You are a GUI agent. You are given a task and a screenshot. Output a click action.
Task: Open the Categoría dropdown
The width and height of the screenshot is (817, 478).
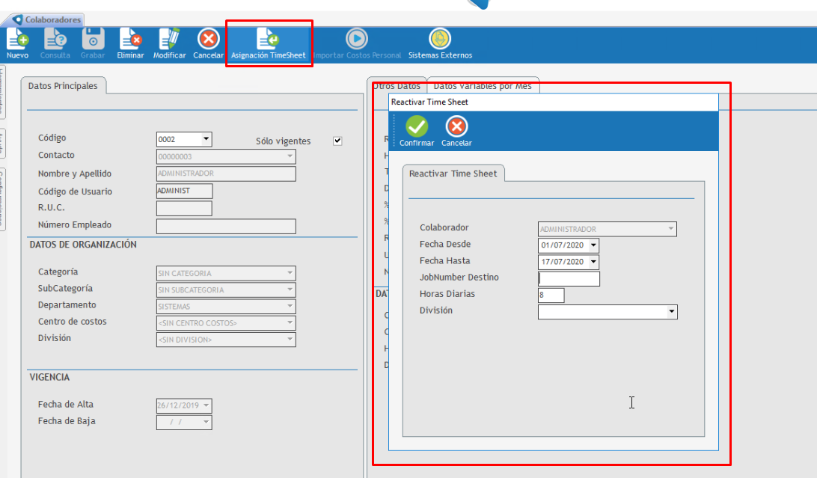coord(290,273)
